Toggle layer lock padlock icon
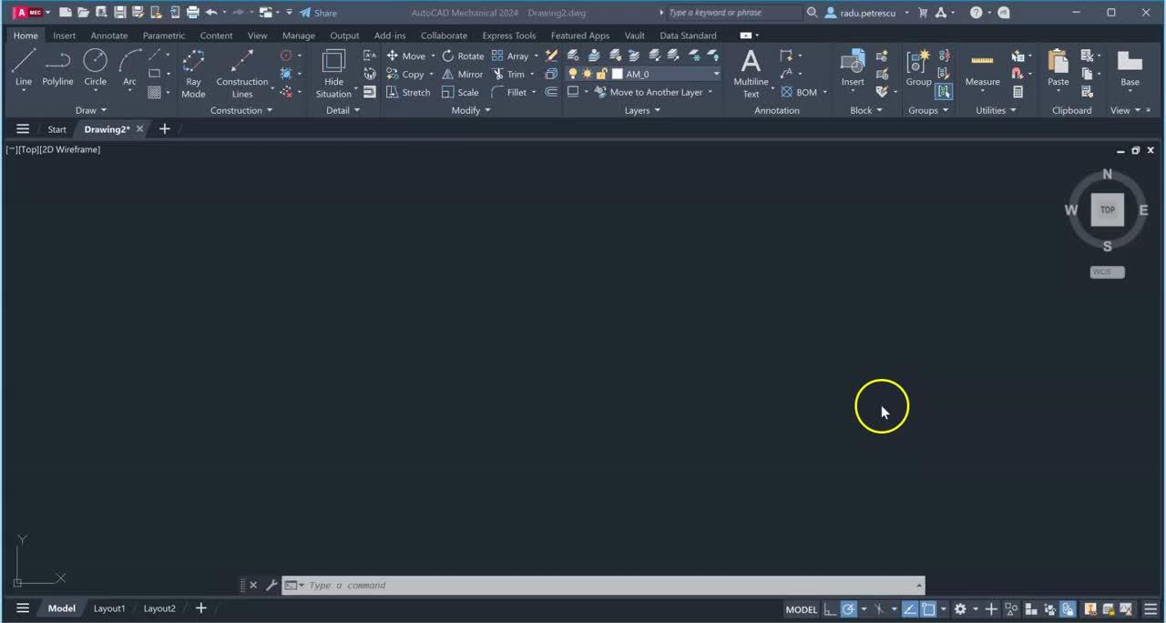Viewport: 1166px width, 623px height. pos(601,74)
